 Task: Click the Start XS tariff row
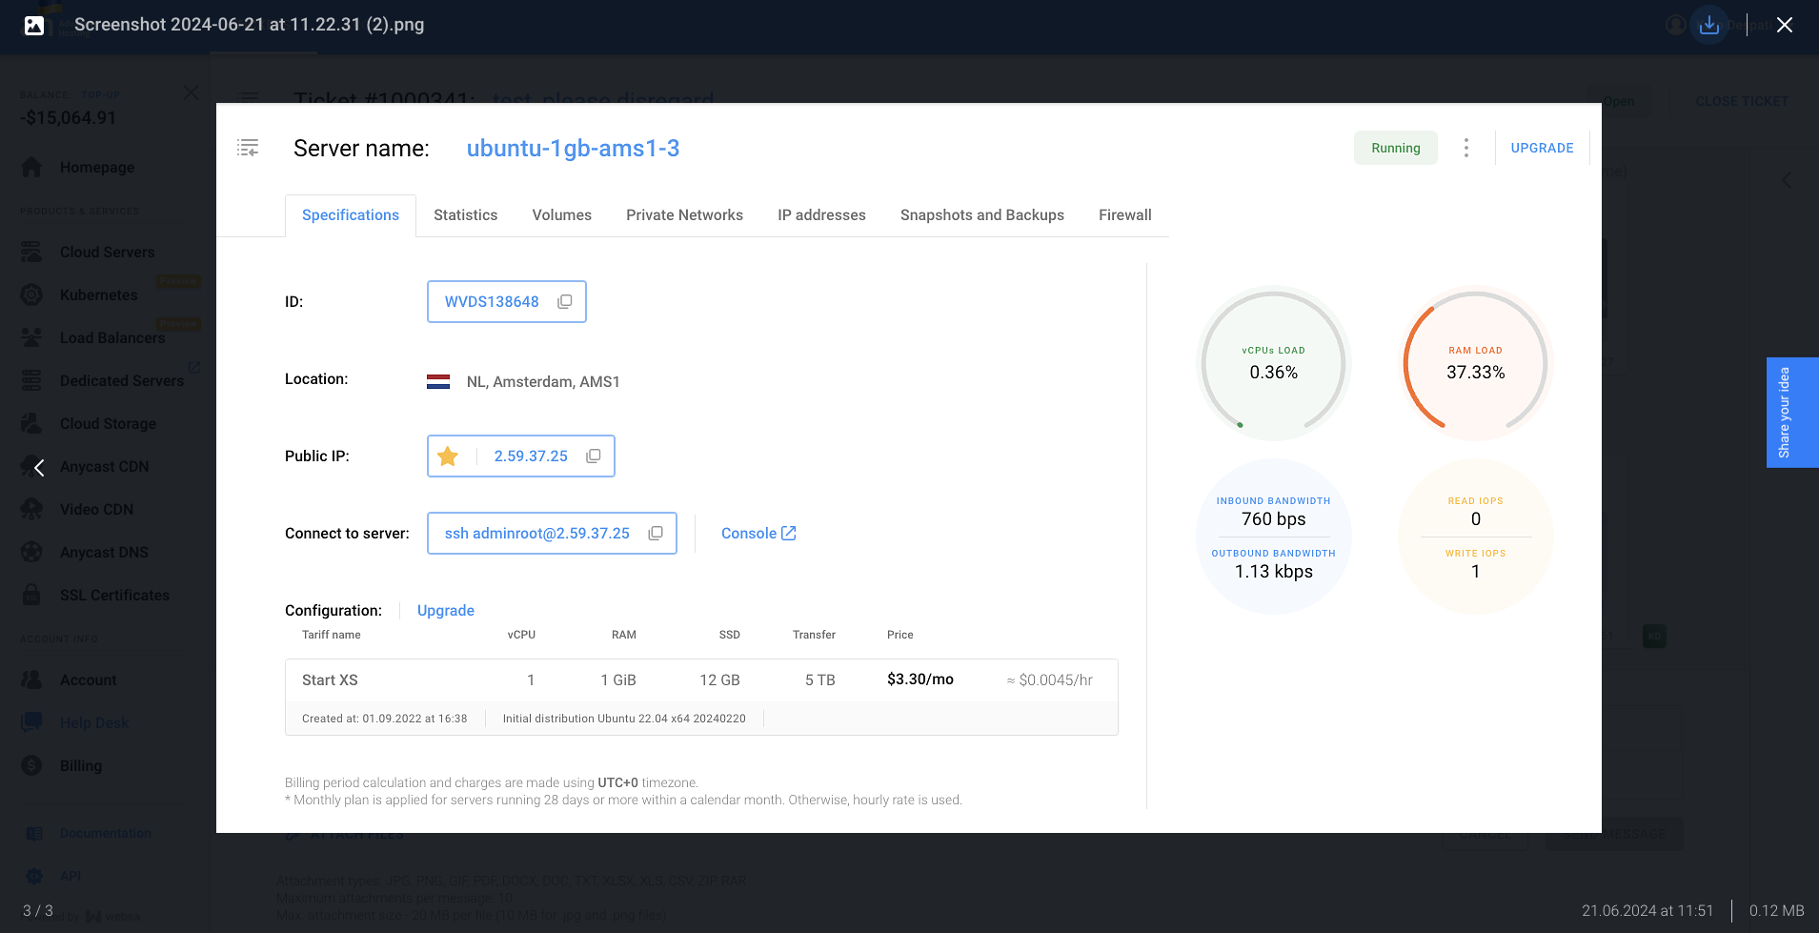pyautogui.click(x=701, y=679)
